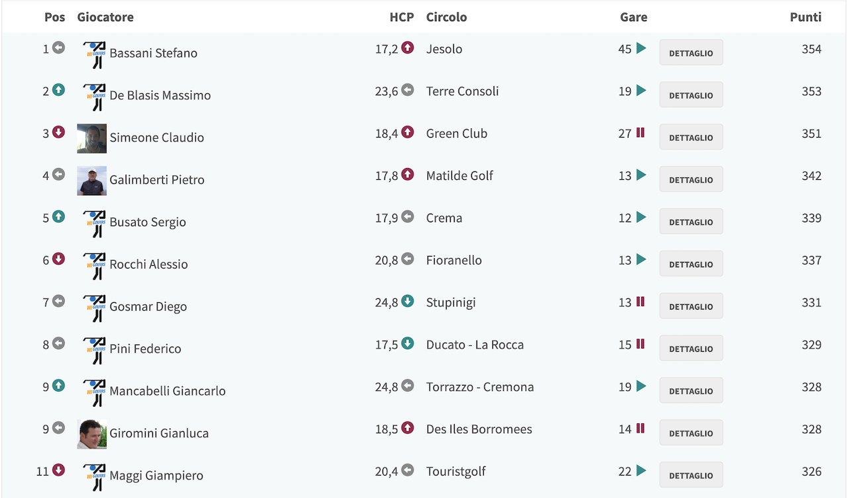
Task: Click the HCP up-arrow icon next to 17,2
Action: coord(408,48)
